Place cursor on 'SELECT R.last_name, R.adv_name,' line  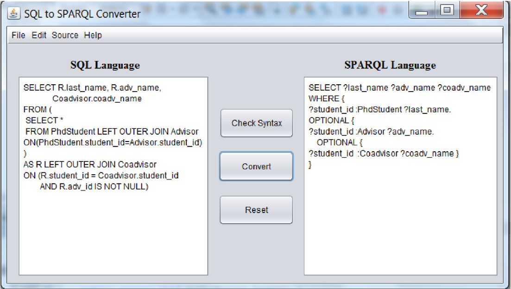point(92,88)
